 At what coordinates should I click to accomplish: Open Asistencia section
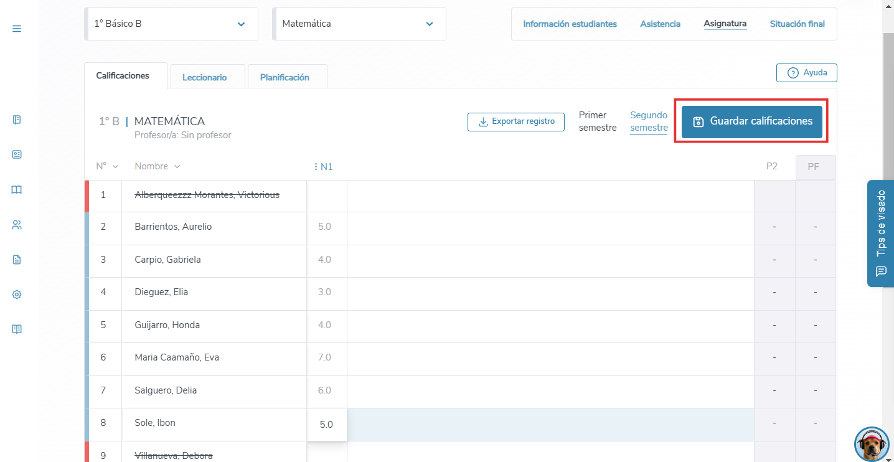(x=660, y=24)
